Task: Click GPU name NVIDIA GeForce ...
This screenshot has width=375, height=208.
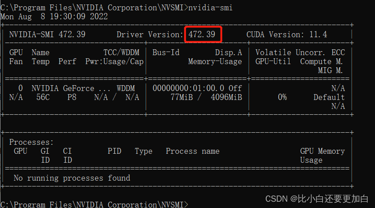Action: [63, 88]
